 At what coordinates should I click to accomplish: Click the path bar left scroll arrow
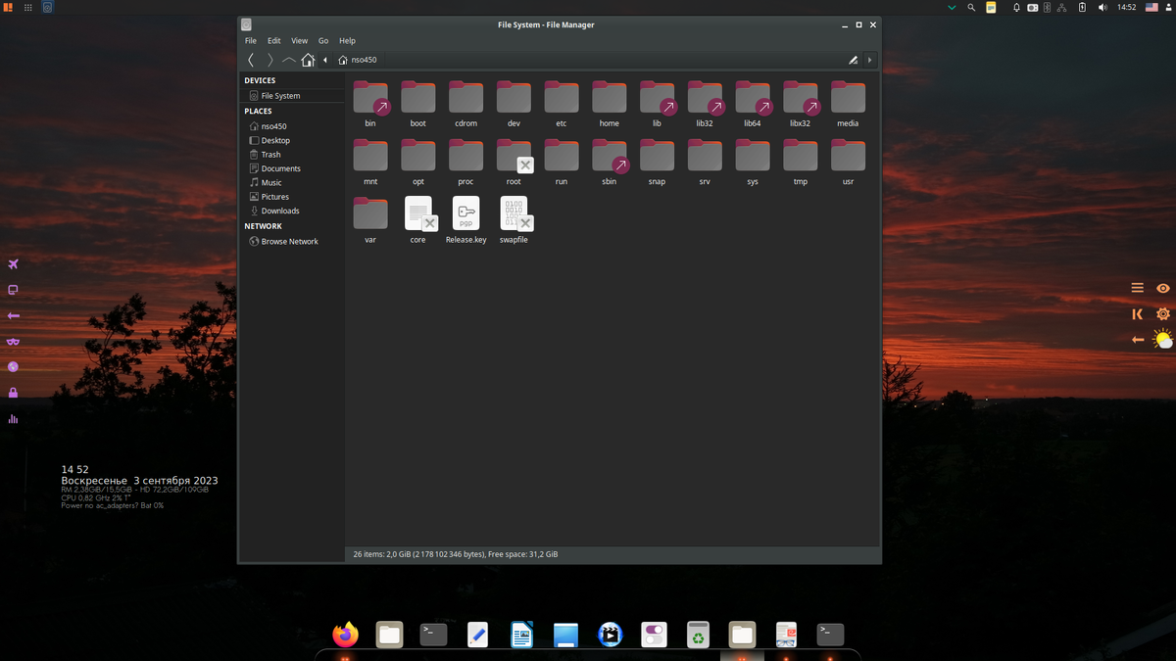click(325, 60)
